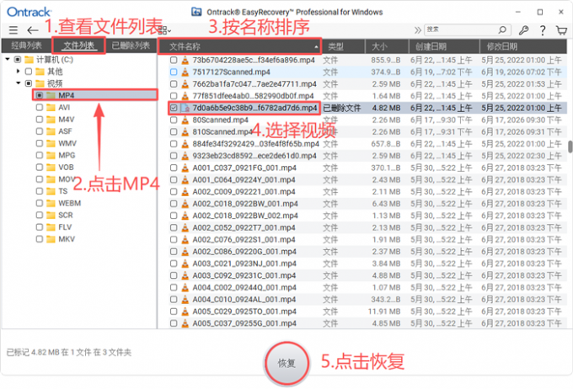The height and width of the screenshot is (389, 573).
Task: Collapse the 计算机 (C:) tree node
Action: click(x=8, y=59)
